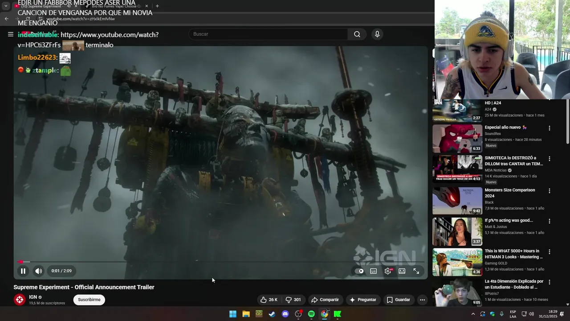Open video settings gear with 4K badge
The image size is (570, 321).
388,271
